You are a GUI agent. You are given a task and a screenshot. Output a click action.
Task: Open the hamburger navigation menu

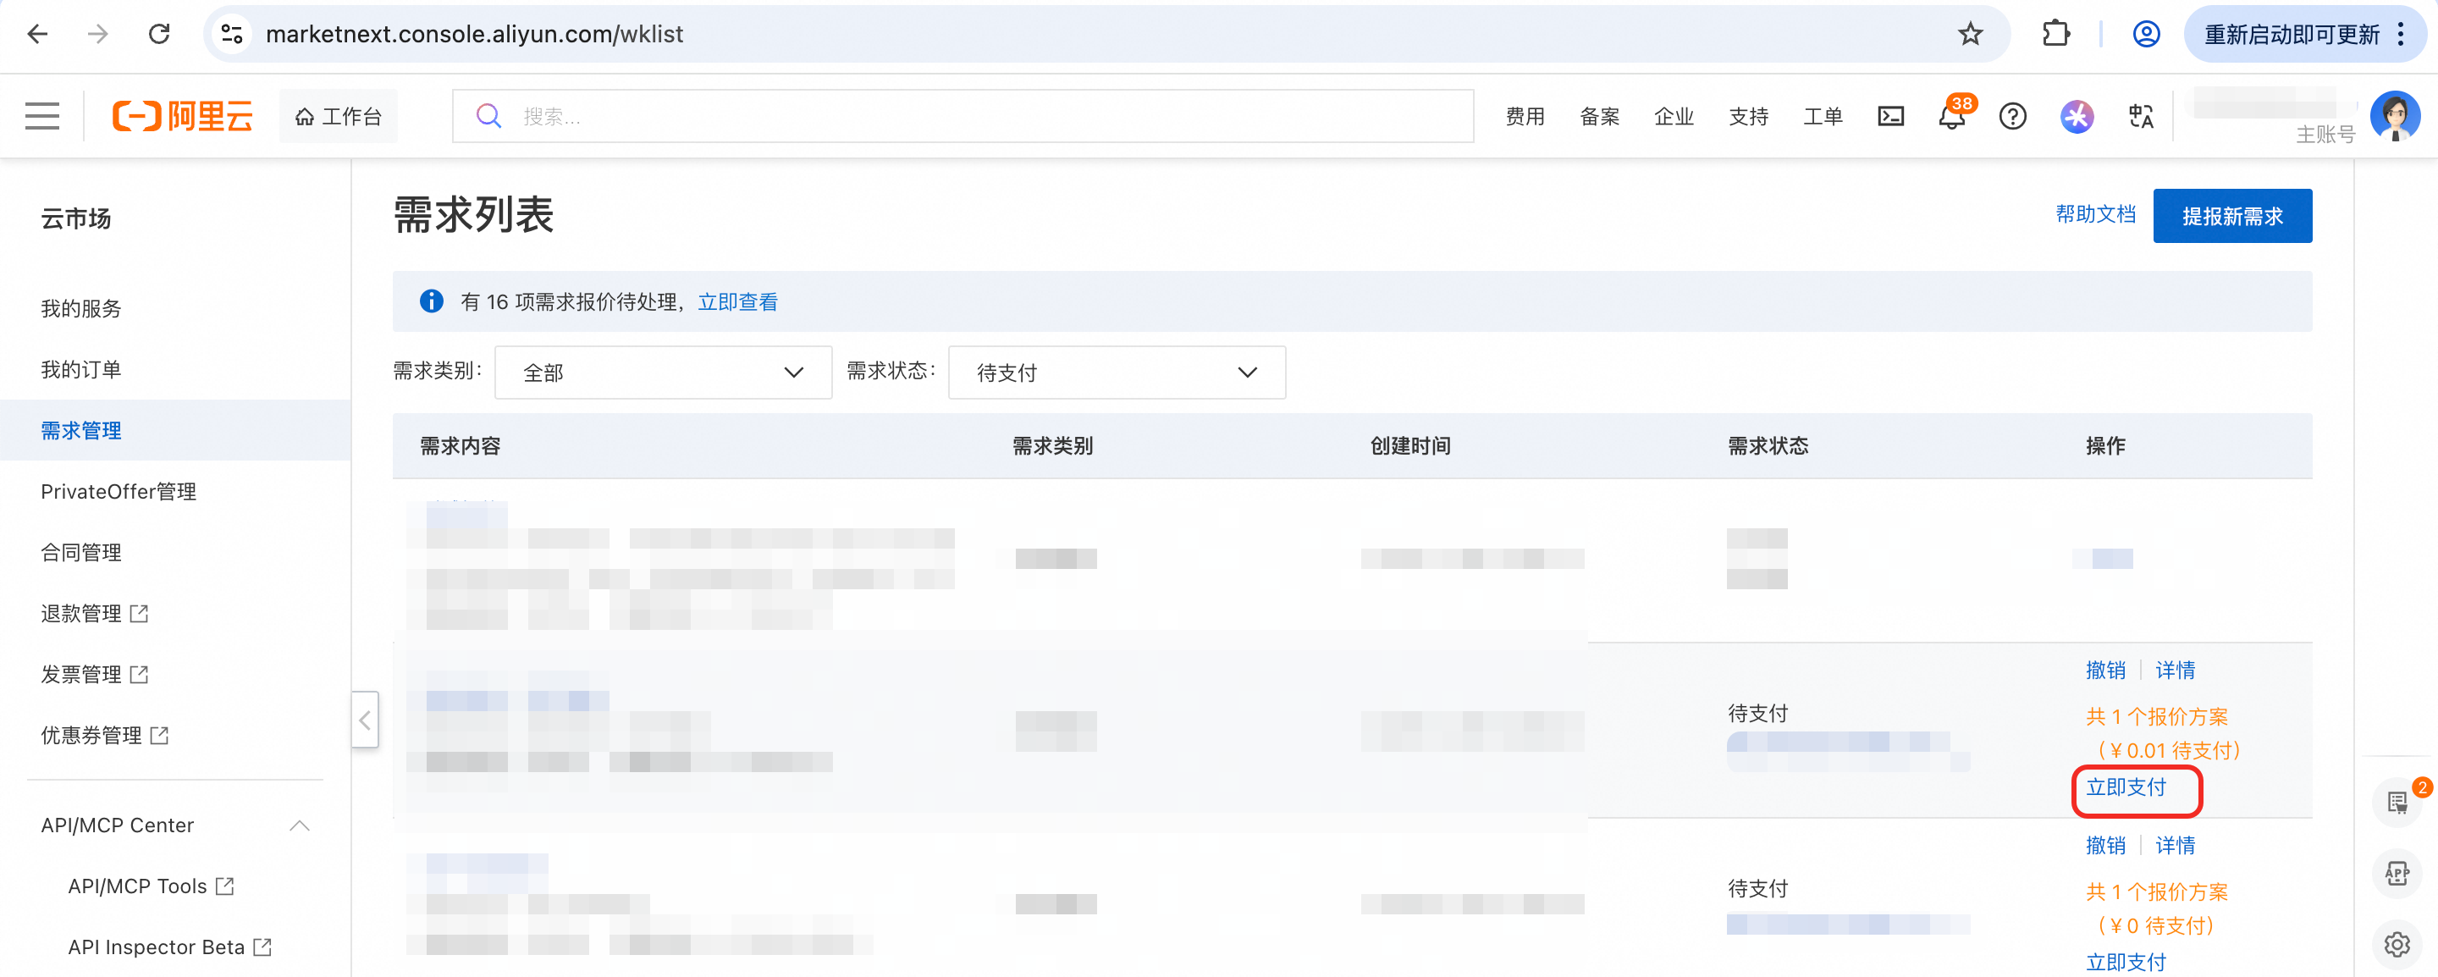click(41, 115)
